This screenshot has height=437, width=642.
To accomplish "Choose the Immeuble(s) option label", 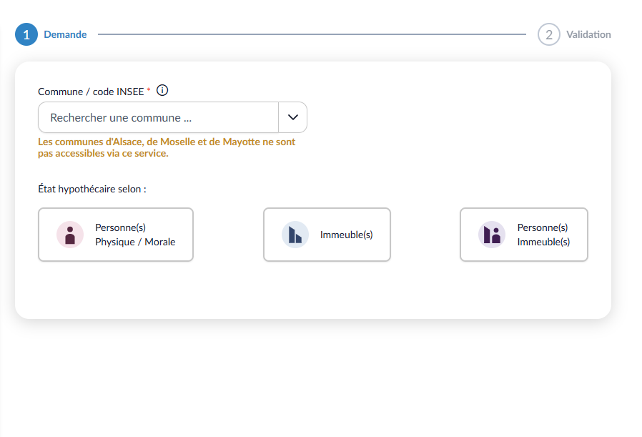I will tap(347, 235).
